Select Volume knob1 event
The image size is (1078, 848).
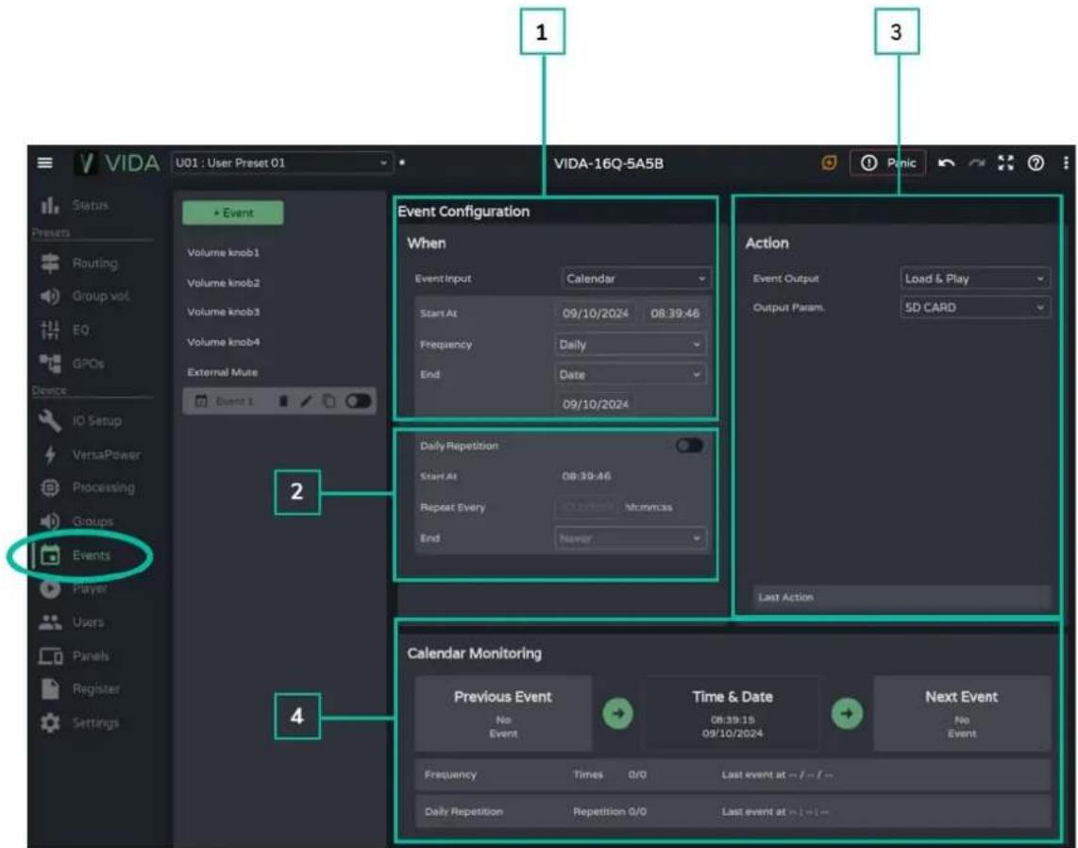click(x=223, y=252)
